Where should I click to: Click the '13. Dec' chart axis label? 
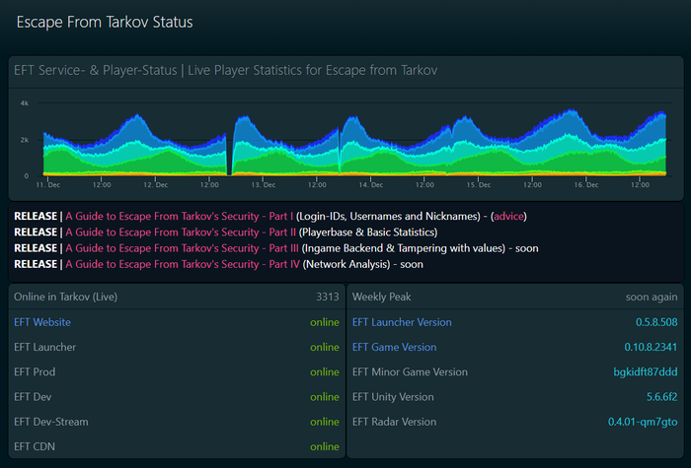point(264,185)
